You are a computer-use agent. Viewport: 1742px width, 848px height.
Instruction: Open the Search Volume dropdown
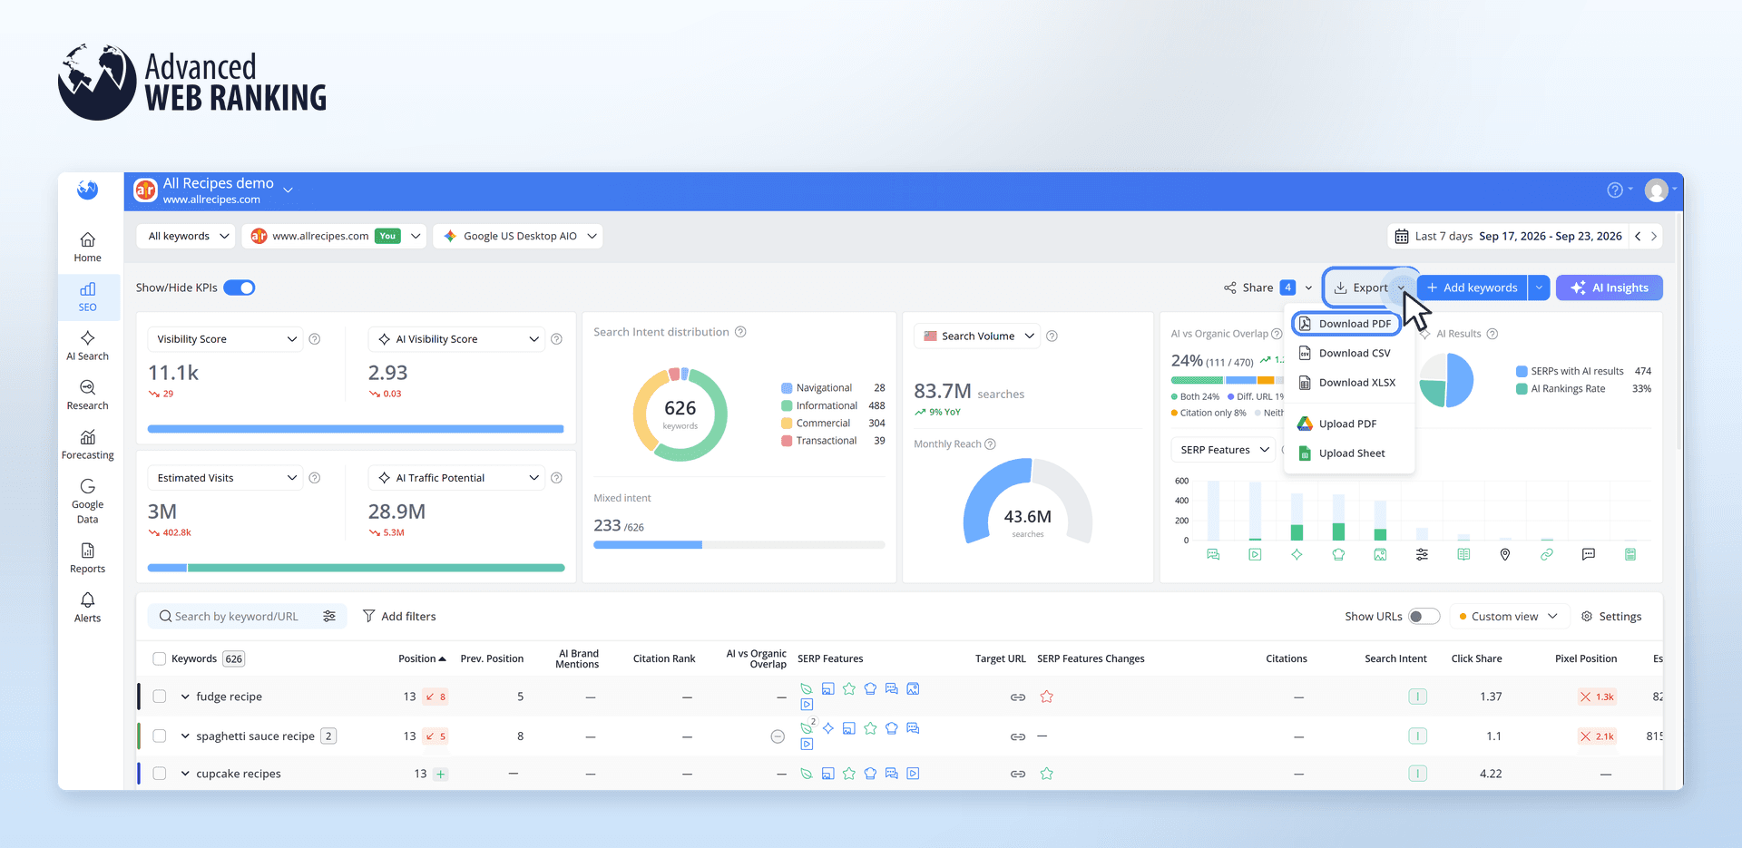[x=978, y=336]
